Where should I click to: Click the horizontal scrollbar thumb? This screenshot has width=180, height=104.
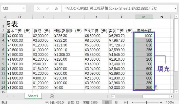click(156, 96)
